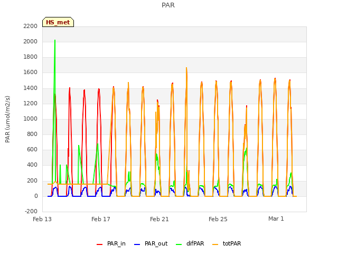This screenshot has height=254, width=338.
Task: Click the Feb 21 x-axis label
Action: point(159,219)
